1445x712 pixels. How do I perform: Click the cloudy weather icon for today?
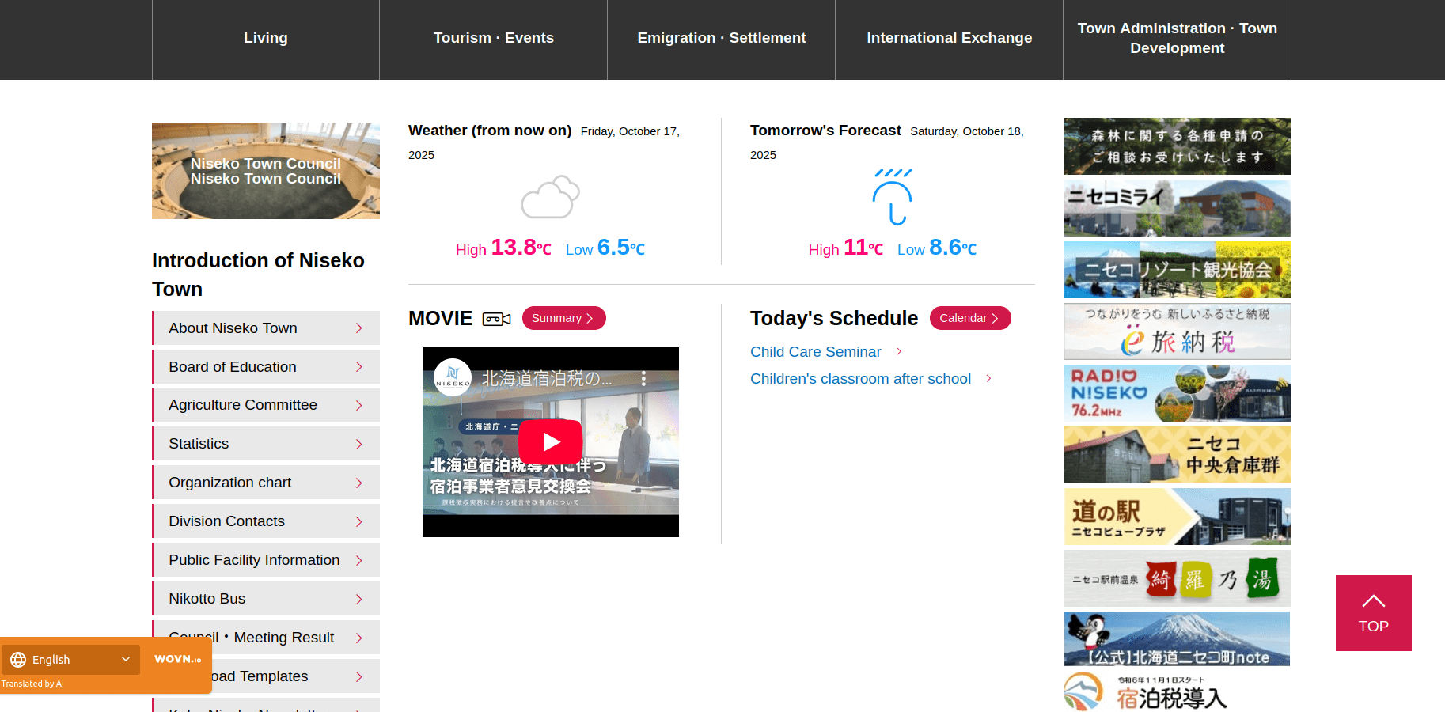pyautogui.click(x=550, y=197)
